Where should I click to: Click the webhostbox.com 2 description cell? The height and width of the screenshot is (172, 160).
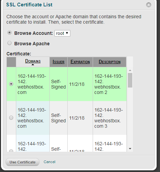pos(110,84)
